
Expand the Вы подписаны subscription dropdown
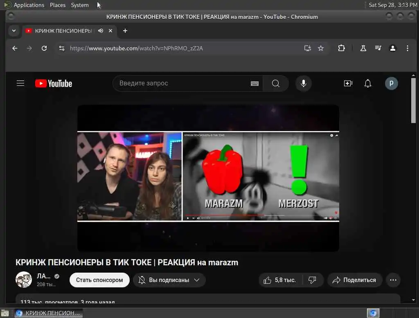tap(169, 280)
